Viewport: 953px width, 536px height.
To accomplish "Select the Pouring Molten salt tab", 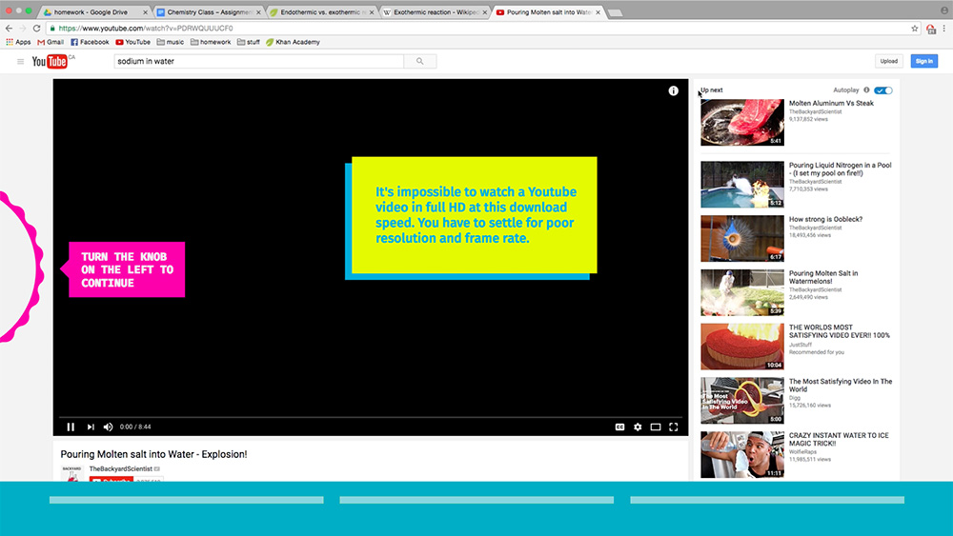I will click(549, 12).
